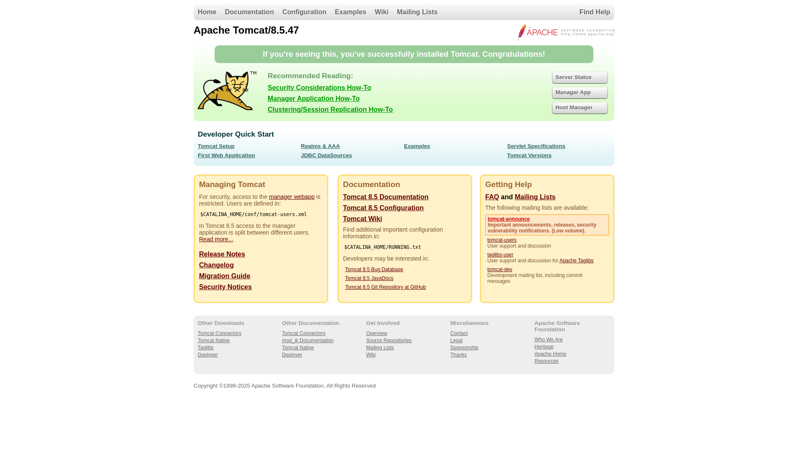This screenshot has width=808, height=454.
Task: Click the Server Status button
Action: pyautogui.click(x=580, y=77)
